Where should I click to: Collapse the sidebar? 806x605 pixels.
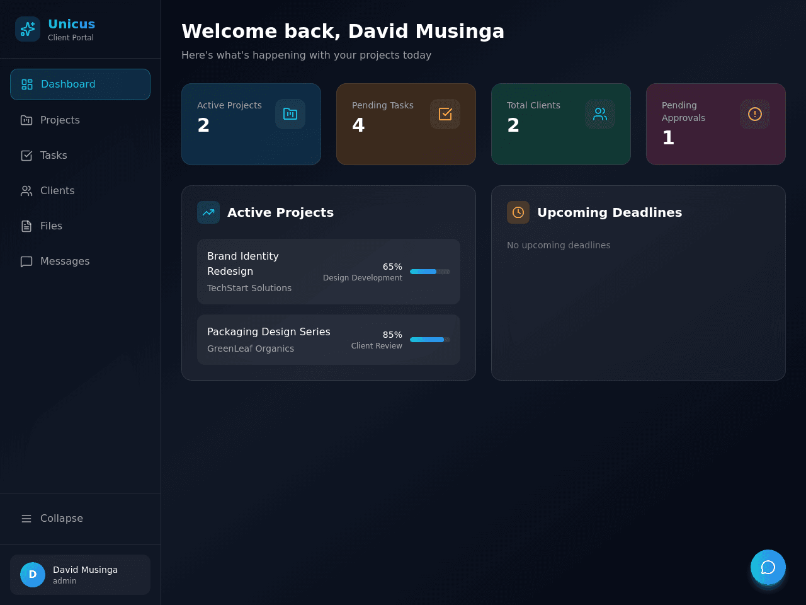tap(80, 518)
